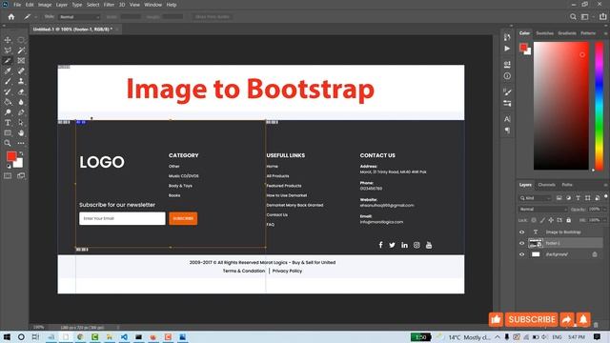This screenshot has width=610, height=343.
Task: Click the foreground color swatch in toolbar
Action: 11,156
